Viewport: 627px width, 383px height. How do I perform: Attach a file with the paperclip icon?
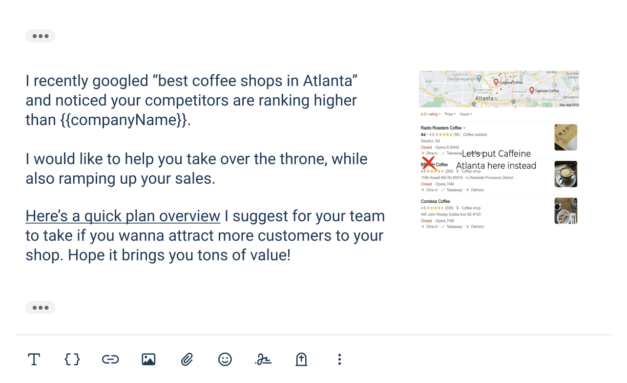(187, 360)
